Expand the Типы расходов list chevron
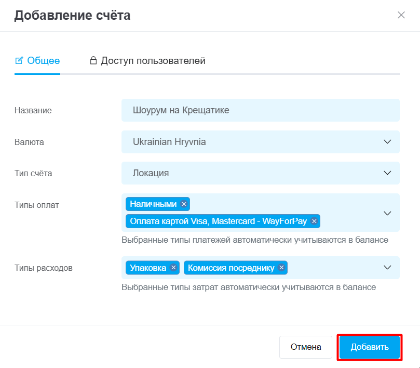Screen dimensions: 420x368 point(387,268)
